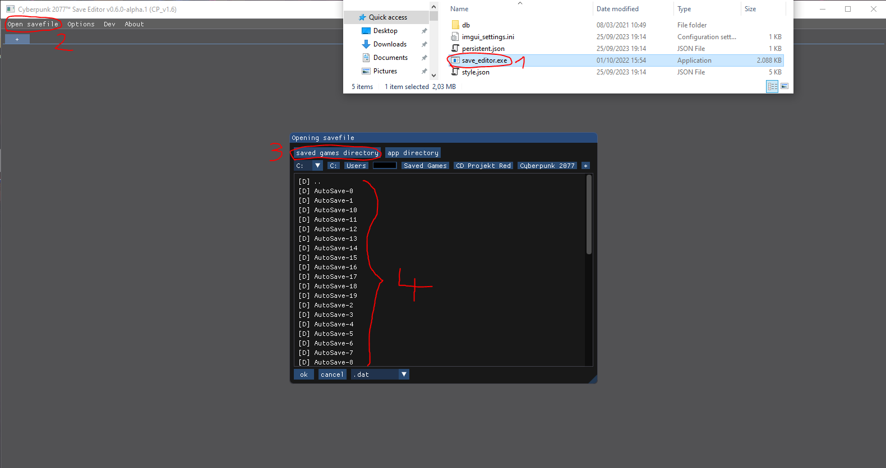Click the Cyberpunk 2077 breadcrumb segment

click(x=547, y=166)
